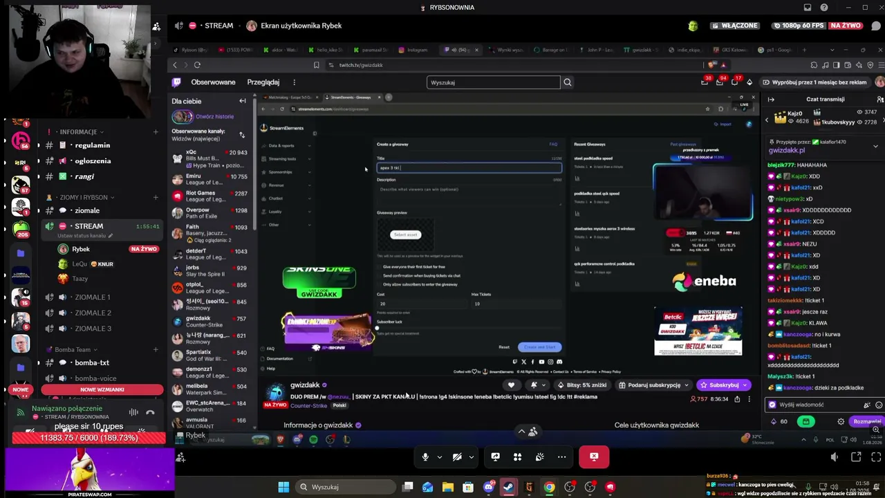This screenshot has height=498, width=885.
Task: Open microphone input options arrow
Action: click(439, 456)
